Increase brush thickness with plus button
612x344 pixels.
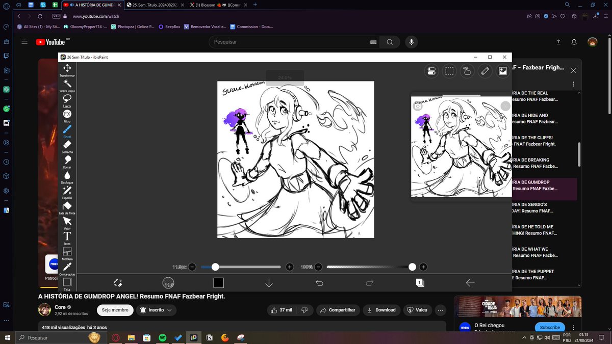(290, 267)
